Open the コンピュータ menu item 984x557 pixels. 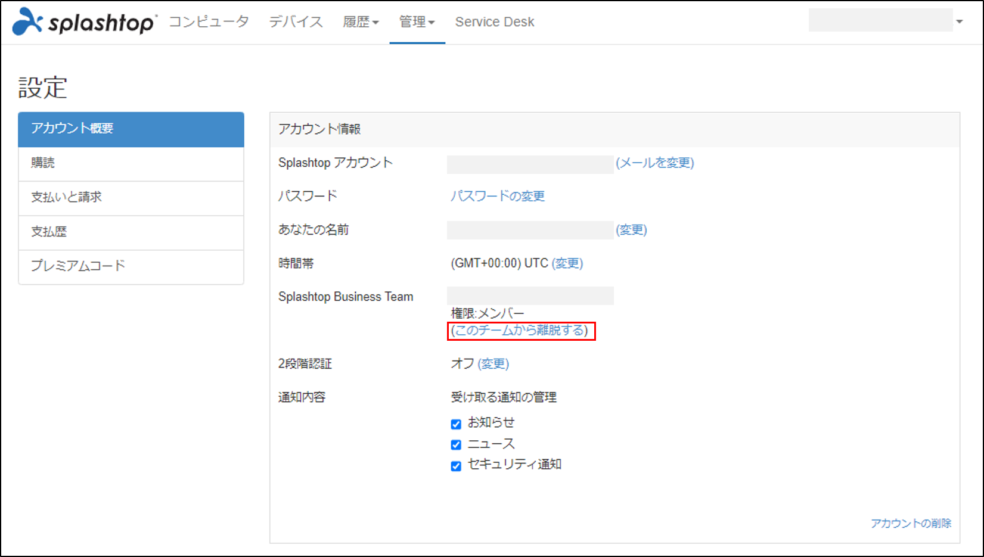click(x=209, y=21)
